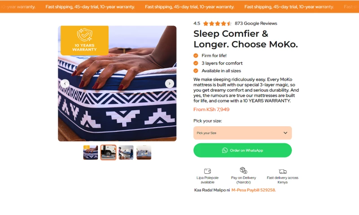Click the checkmark beside 3 layers for comfort

[196, 63]
